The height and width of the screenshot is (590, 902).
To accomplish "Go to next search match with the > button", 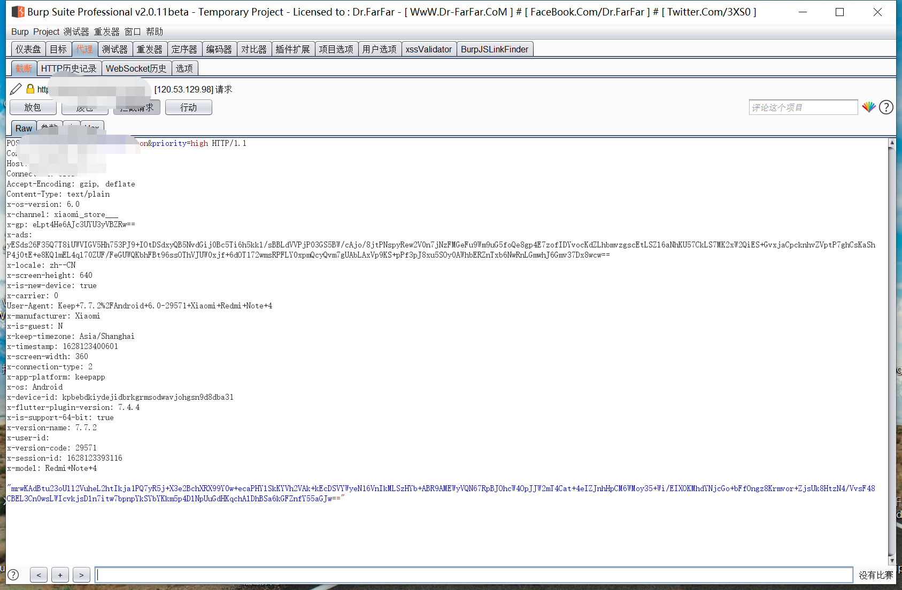I will (x=81, y=575).
